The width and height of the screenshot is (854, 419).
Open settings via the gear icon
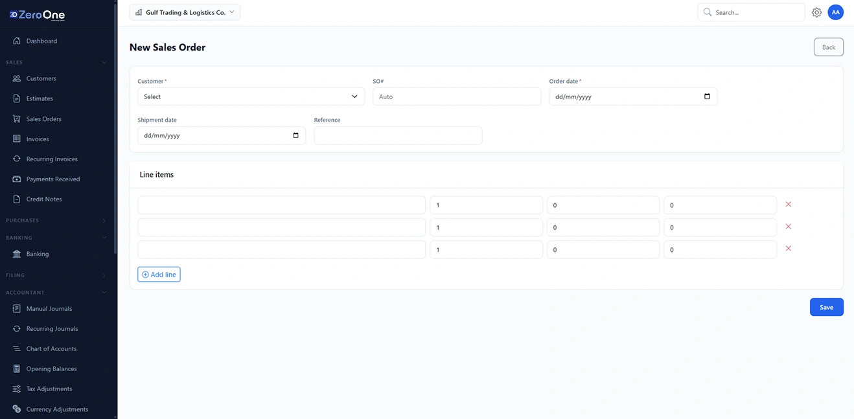816,12
